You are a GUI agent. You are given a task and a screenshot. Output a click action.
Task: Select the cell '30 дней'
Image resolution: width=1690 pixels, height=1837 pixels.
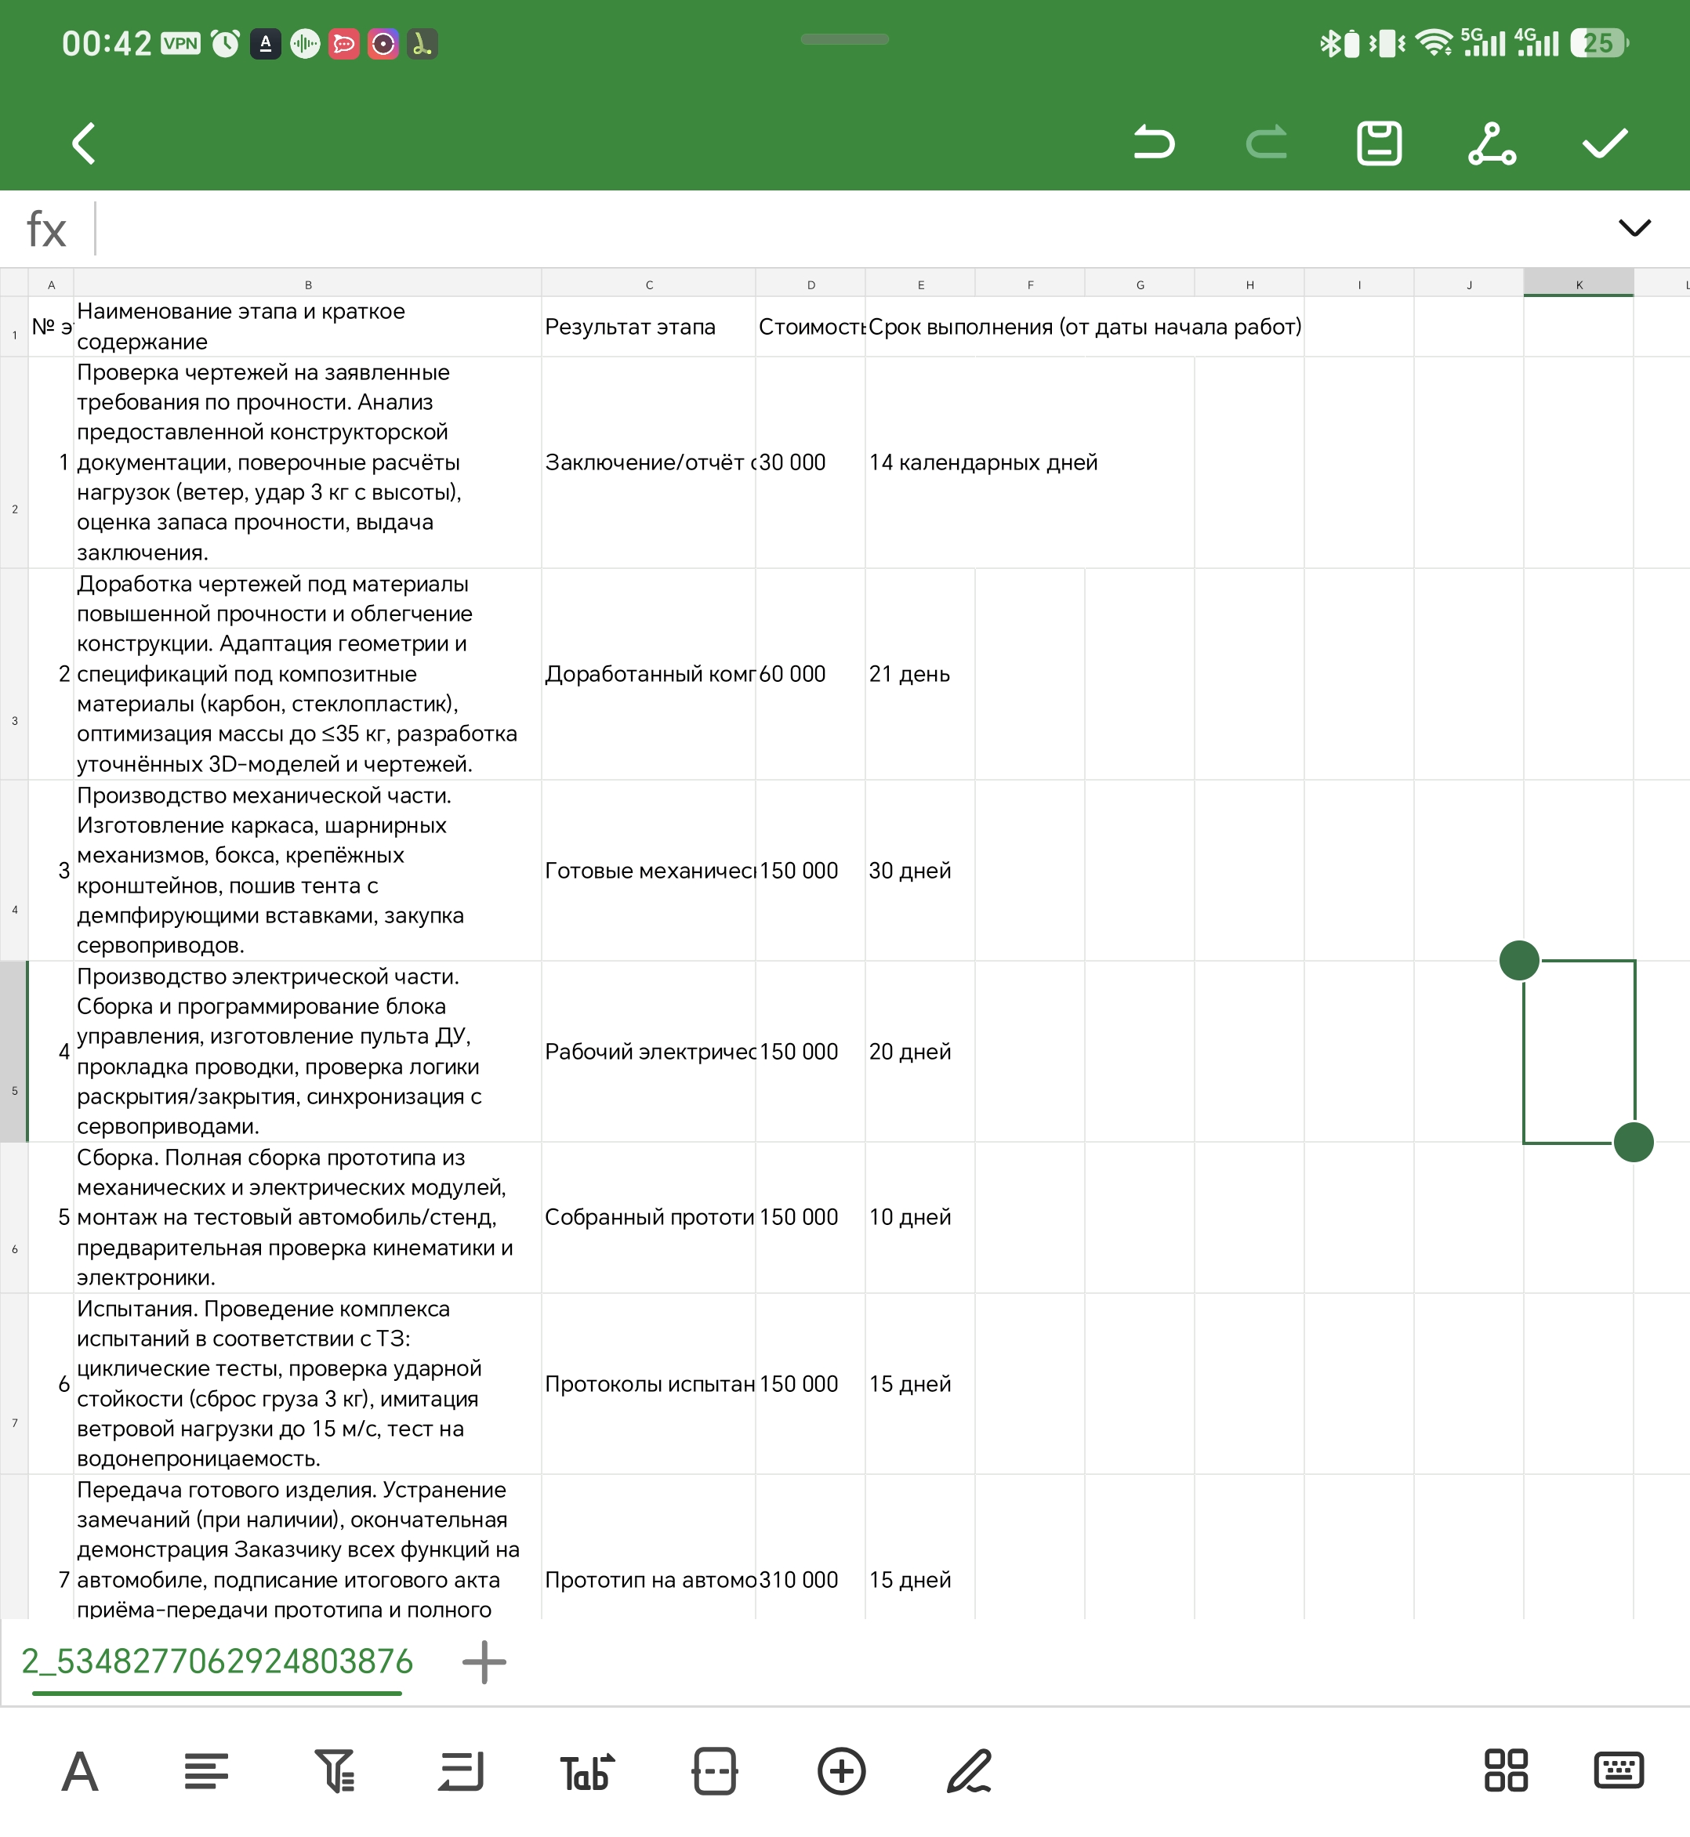point(921,871)
